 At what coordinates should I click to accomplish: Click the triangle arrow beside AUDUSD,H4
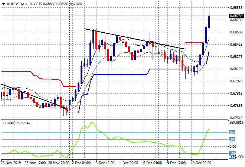click(3, 4)
